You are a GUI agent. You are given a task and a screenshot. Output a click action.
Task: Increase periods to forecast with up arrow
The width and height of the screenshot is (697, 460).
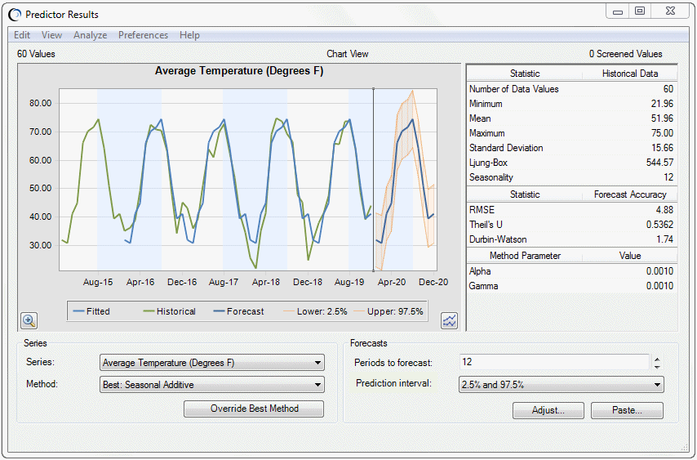[x=657, y=359]
